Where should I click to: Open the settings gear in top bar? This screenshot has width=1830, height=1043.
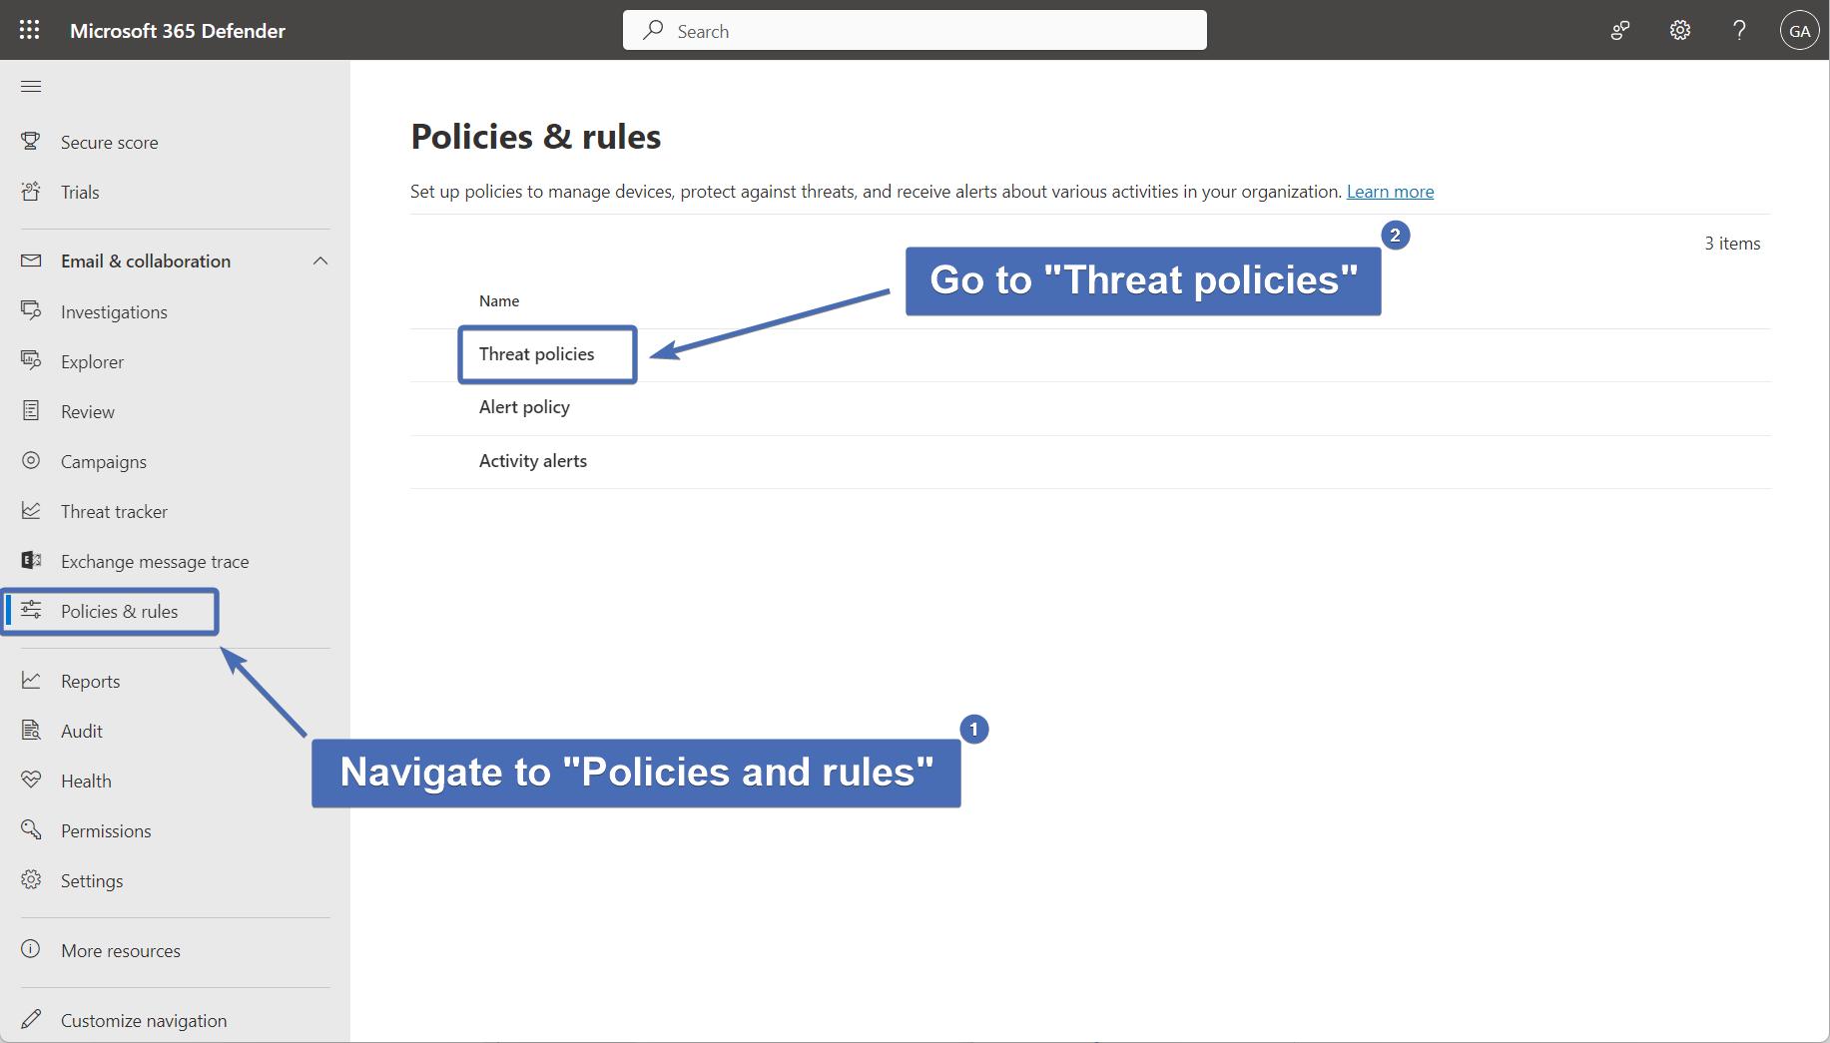(1680, 31)
